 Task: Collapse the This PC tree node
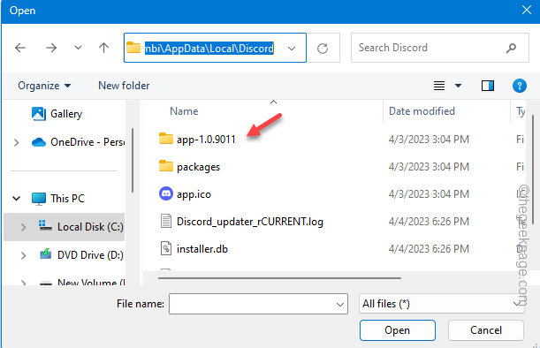point(16,199)
